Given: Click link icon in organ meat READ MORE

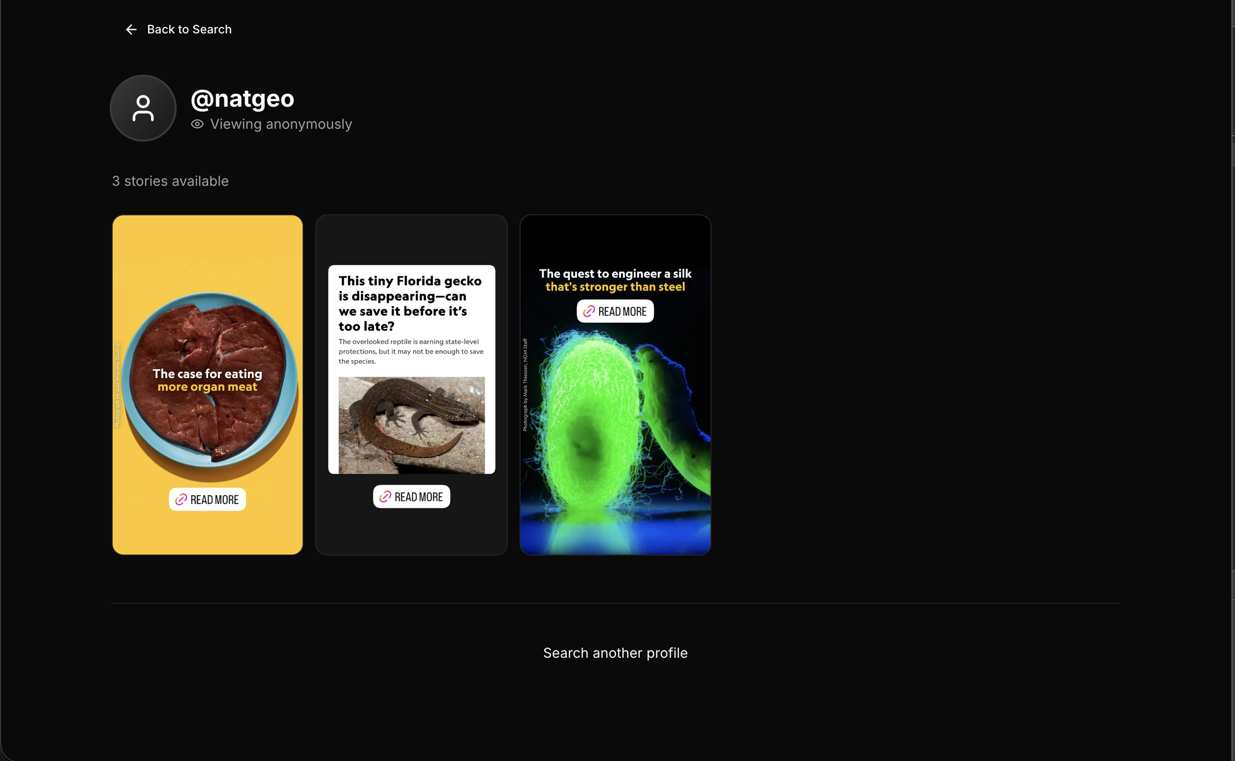Looking at the screenshot, I should click(x=181, y=500).
